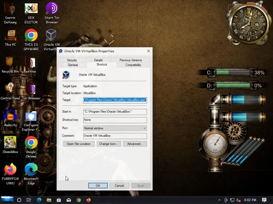Click the Comment field
The image size is (273, 204).
click(x=115, y=136)
